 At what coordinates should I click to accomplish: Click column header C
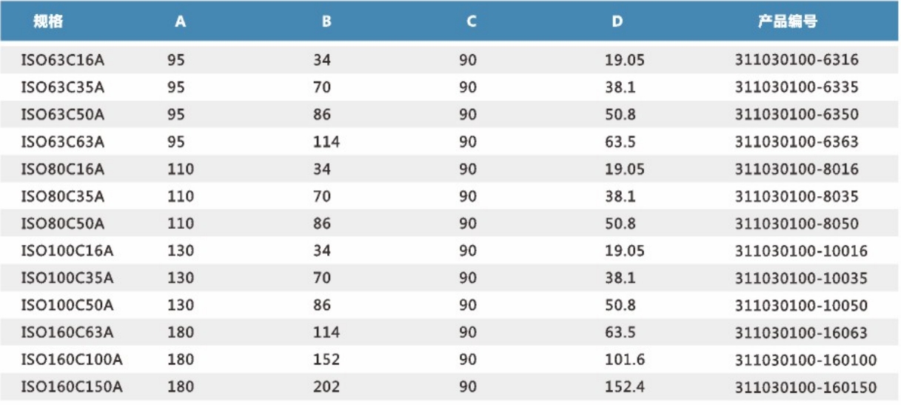tap(471, 21)
